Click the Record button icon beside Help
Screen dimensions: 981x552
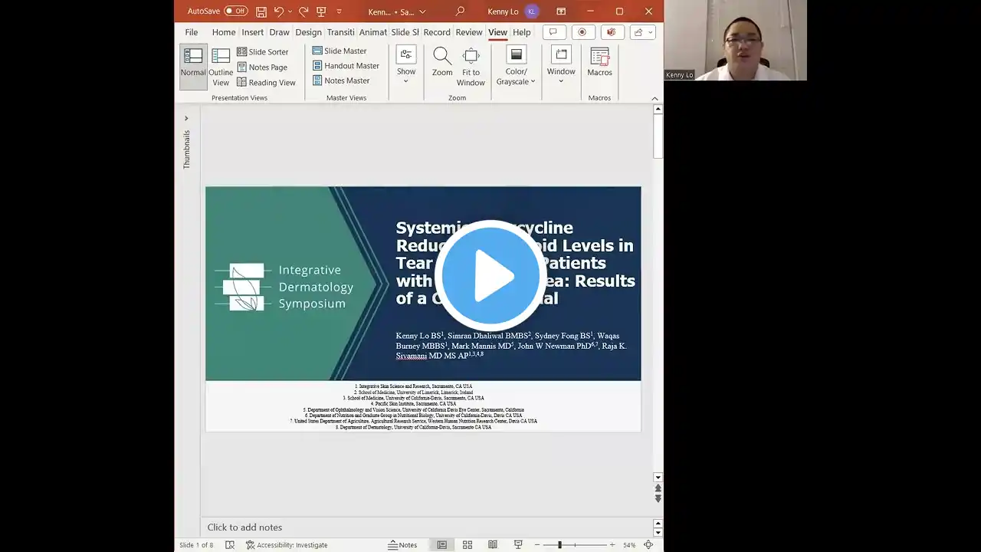tap(582, 32)
